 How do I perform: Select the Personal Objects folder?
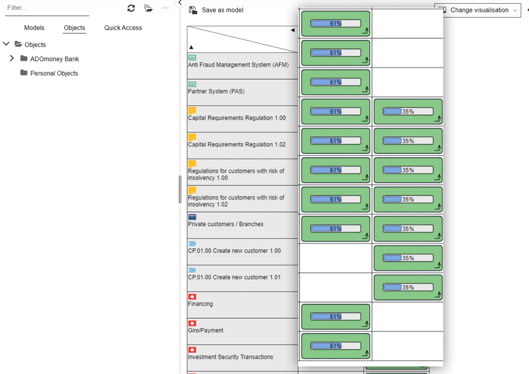[54, 73]
